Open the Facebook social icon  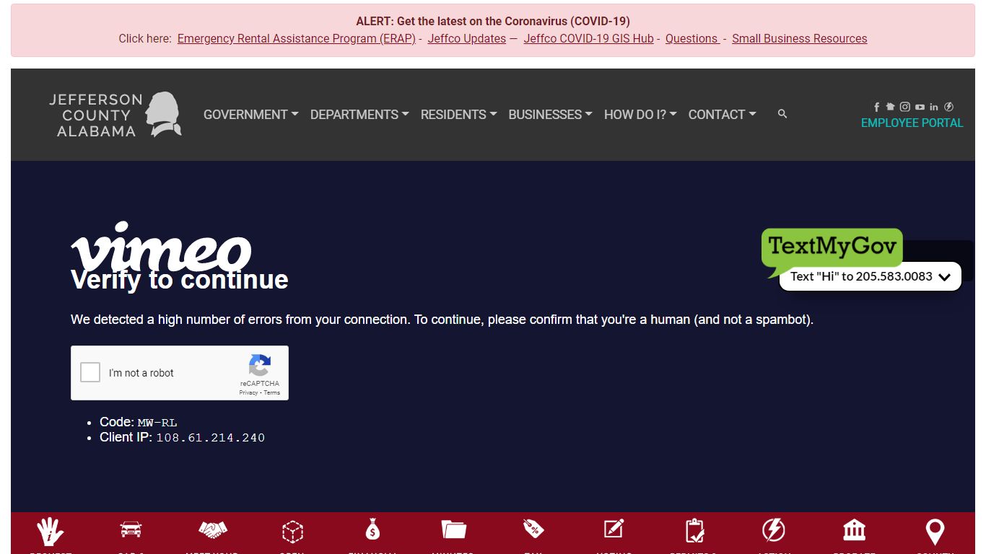click(877, 107)
